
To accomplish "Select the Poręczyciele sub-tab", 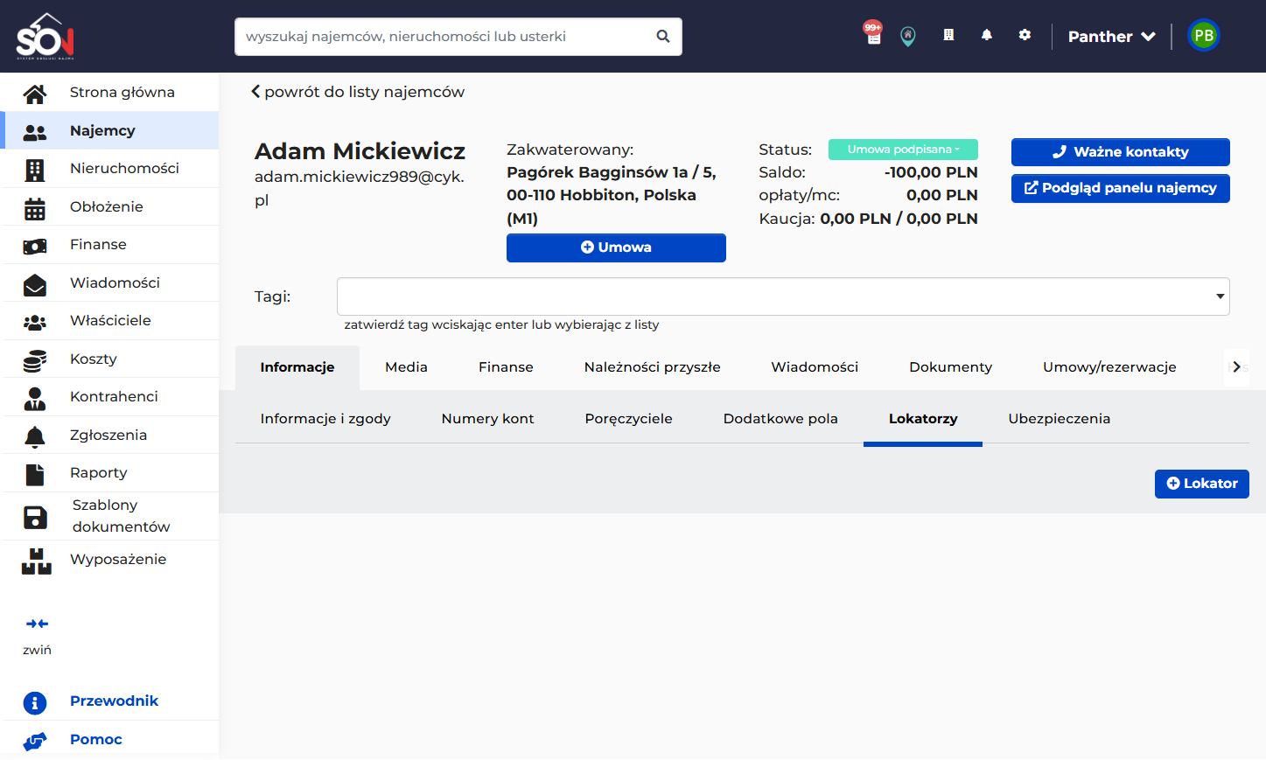I will 628,419.
